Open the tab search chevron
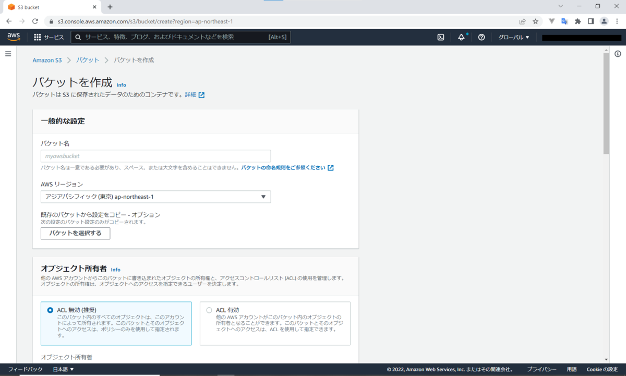The height and width of the screenshot is (376, 626). click(x=561, y=6)
